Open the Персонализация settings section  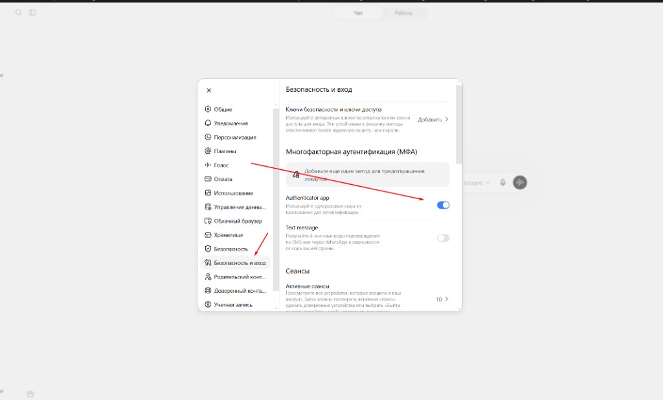(x=236, y=137)
